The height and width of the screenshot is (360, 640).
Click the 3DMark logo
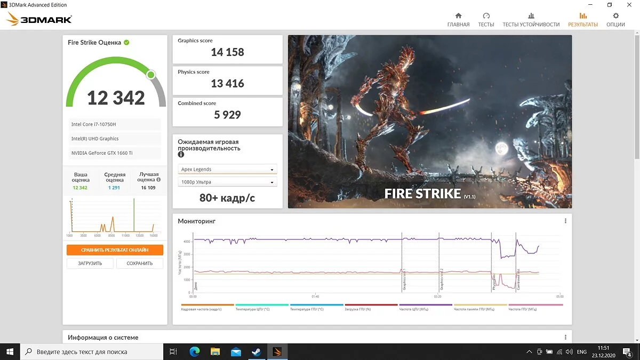[39, 20]
